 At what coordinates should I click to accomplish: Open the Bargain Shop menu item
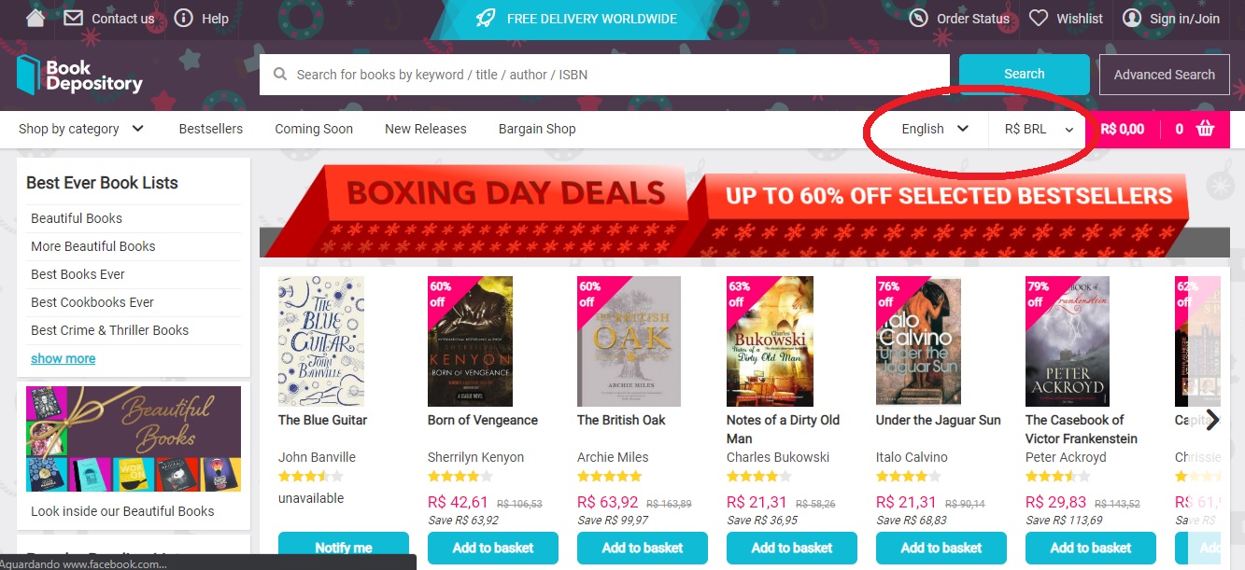tap(537, 129)
